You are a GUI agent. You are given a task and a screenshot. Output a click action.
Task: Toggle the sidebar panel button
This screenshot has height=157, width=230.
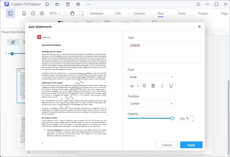coord(10,13)
